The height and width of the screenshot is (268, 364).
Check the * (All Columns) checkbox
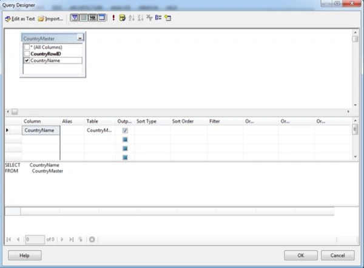coord(27,47)
